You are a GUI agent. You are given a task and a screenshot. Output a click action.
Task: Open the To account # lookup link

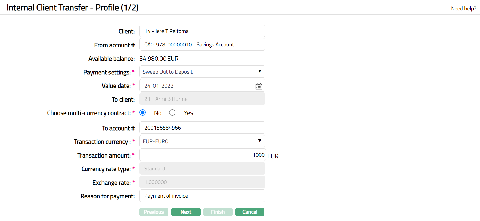coord(118,128)
